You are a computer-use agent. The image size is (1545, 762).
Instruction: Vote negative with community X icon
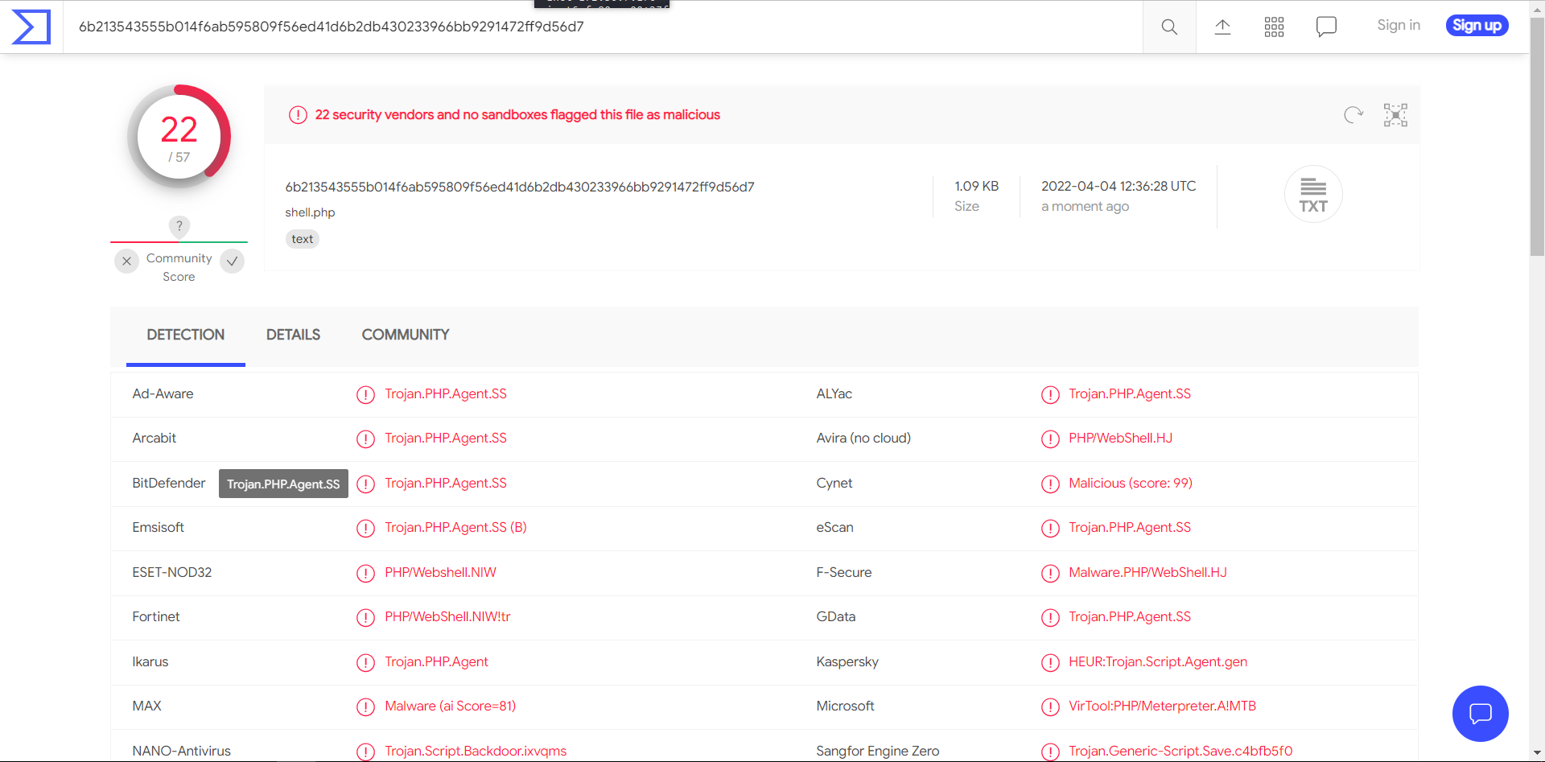tap(126, 261)
